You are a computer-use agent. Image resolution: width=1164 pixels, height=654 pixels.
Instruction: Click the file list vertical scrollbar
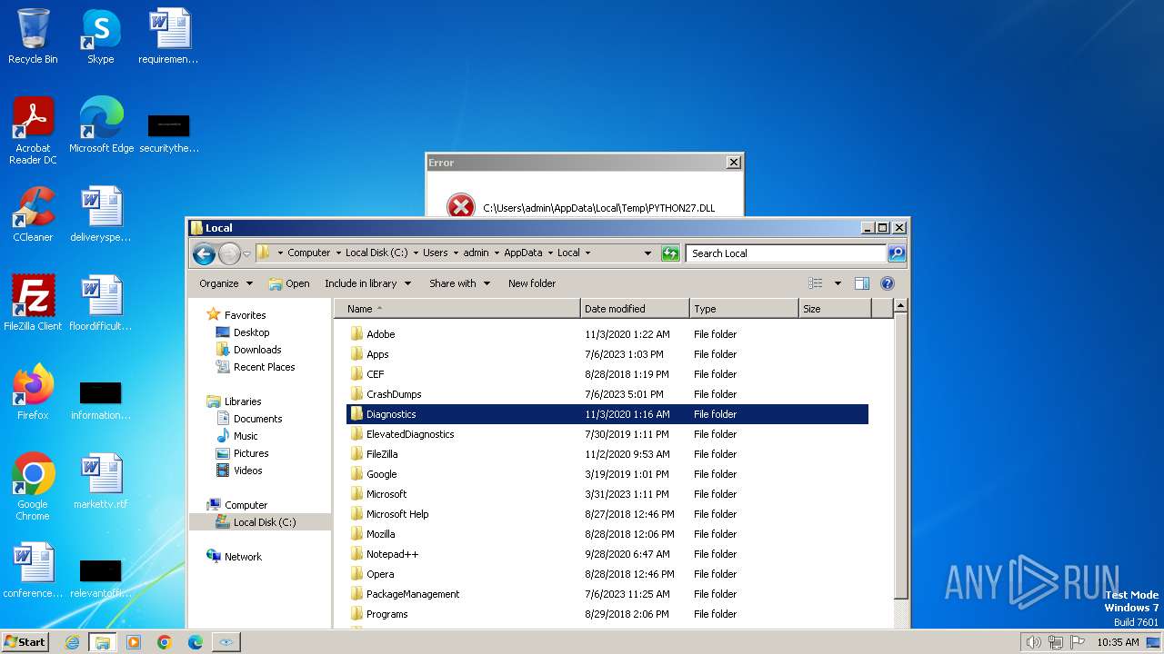coord(900,454)
